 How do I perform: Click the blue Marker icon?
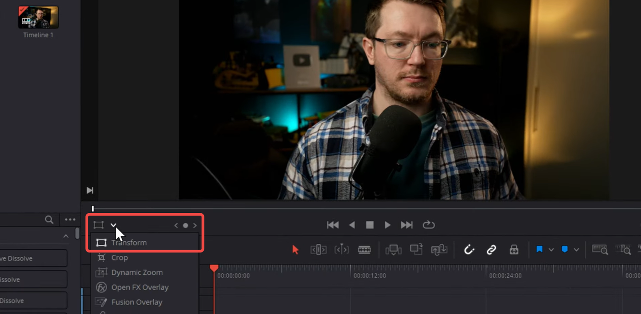pos(564,249)
